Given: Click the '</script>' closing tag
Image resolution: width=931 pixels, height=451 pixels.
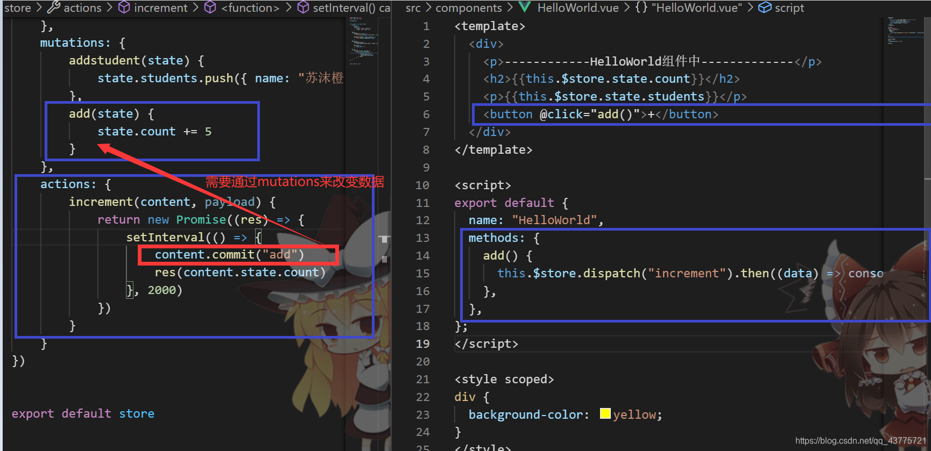Looking at the screenshot, I should pyautogui.click(x=486, y=343).
